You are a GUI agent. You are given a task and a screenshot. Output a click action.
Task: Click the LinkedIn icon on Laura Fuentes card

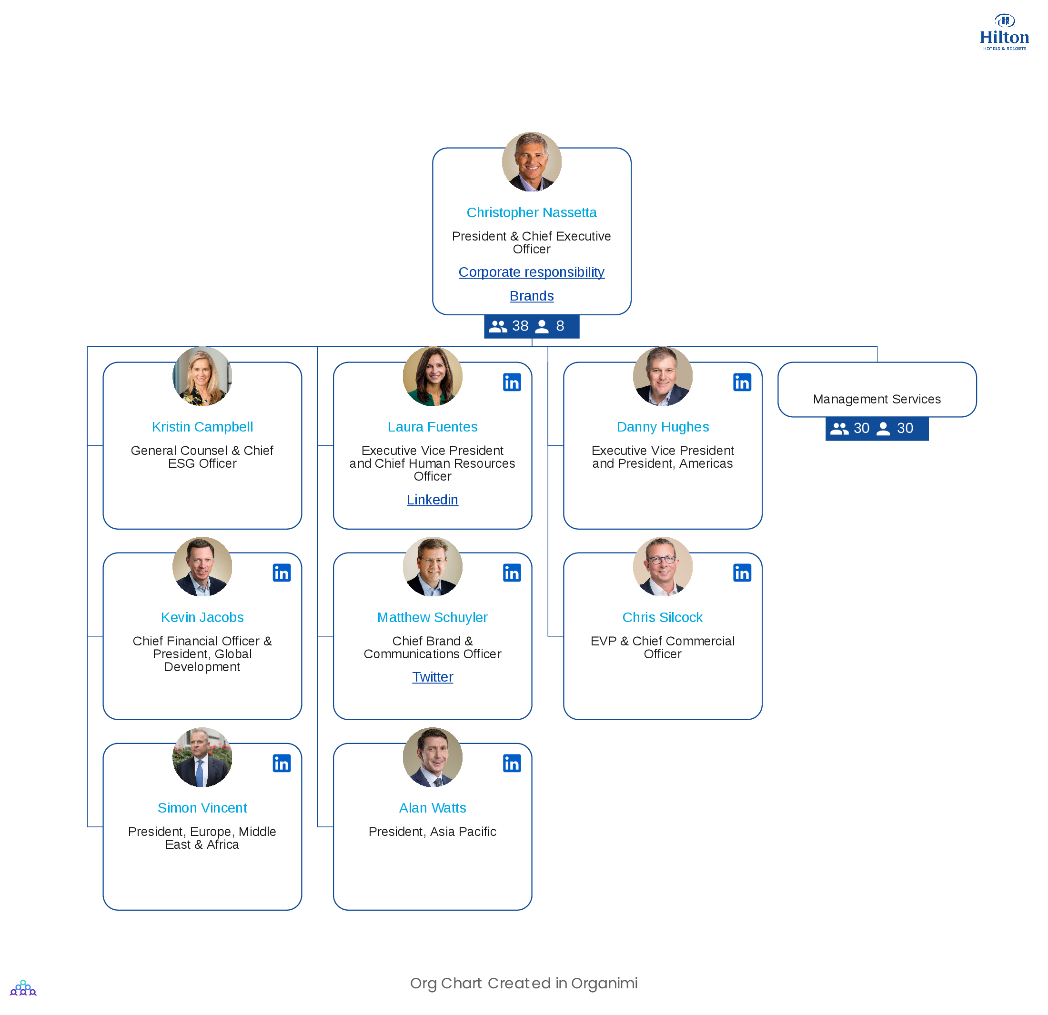point(513,381)
